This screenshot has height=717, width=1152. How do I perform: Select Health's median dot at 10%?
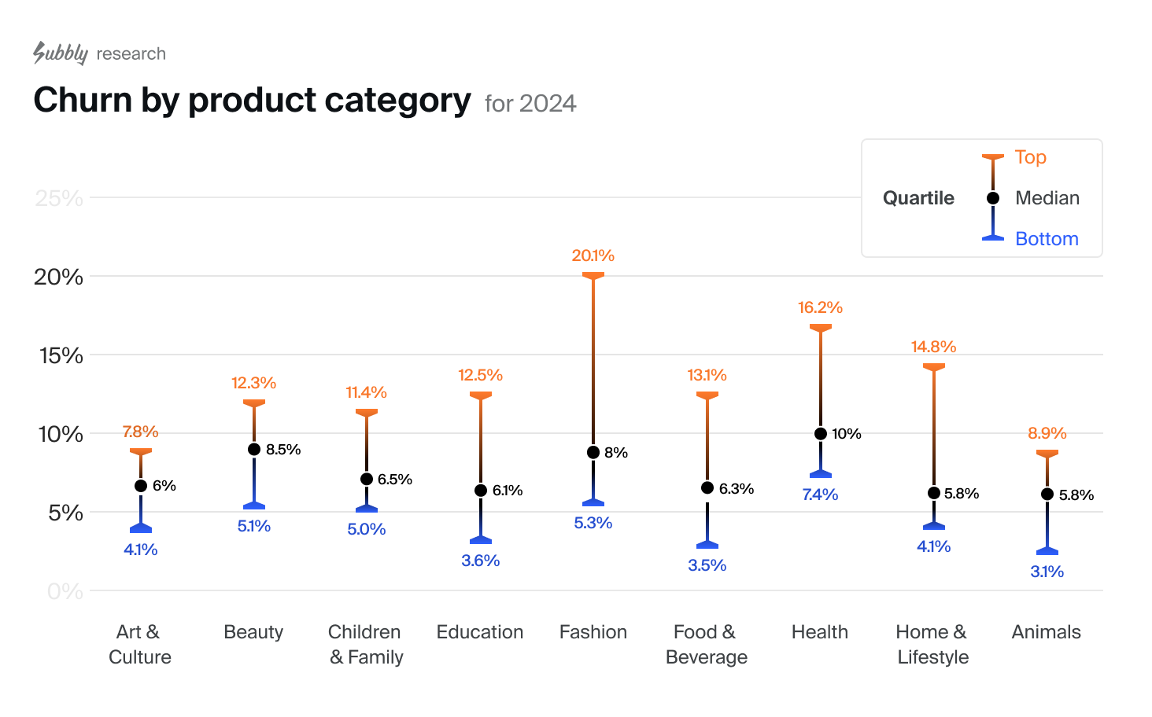821,434
